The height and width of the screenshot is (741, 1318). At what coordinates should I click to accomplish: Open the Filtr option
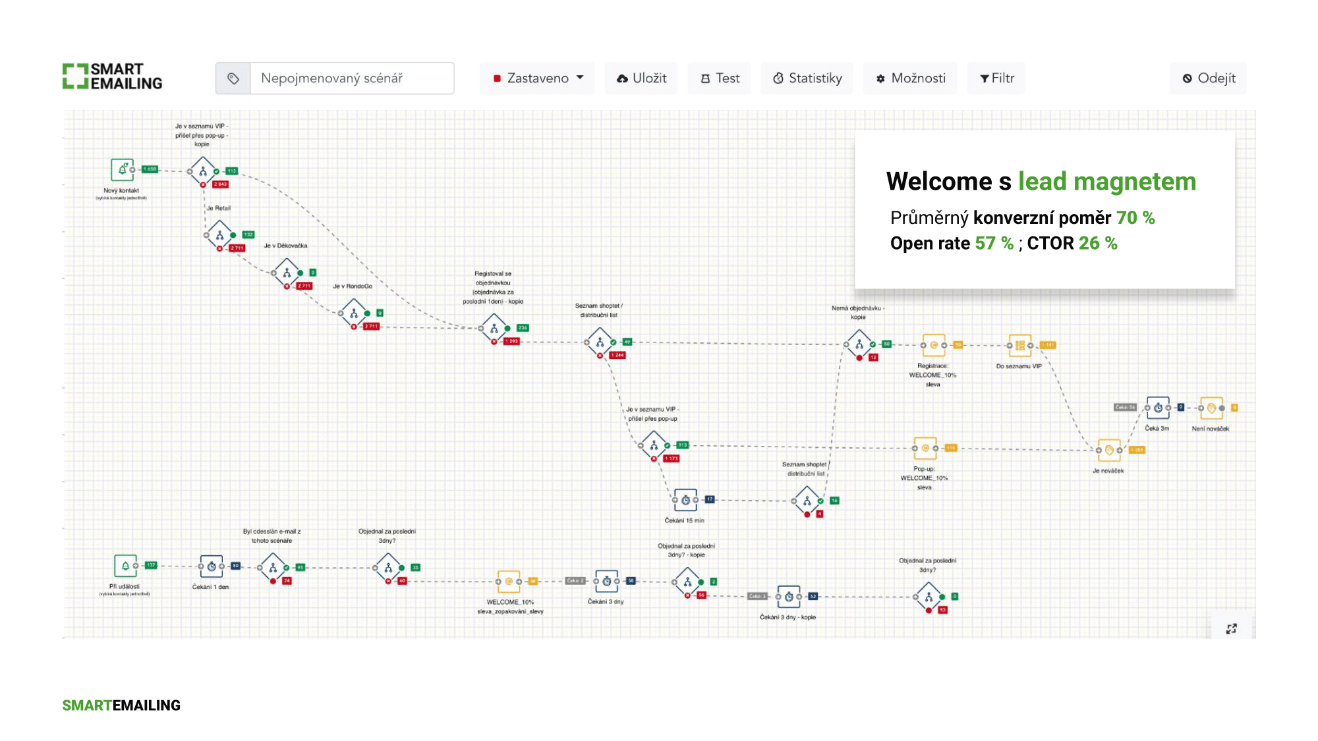(996, 78)
